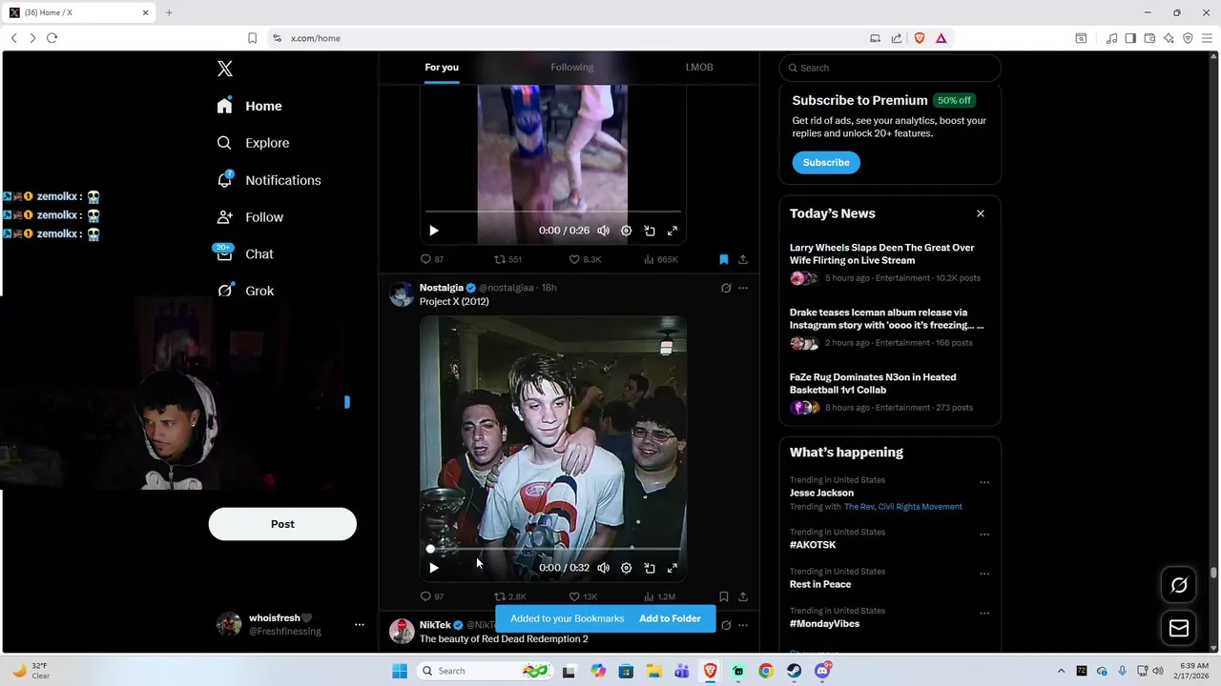The image size is (1221, 686).
Task: Open more options on the Nostalgia post
Action: (743, 288)
